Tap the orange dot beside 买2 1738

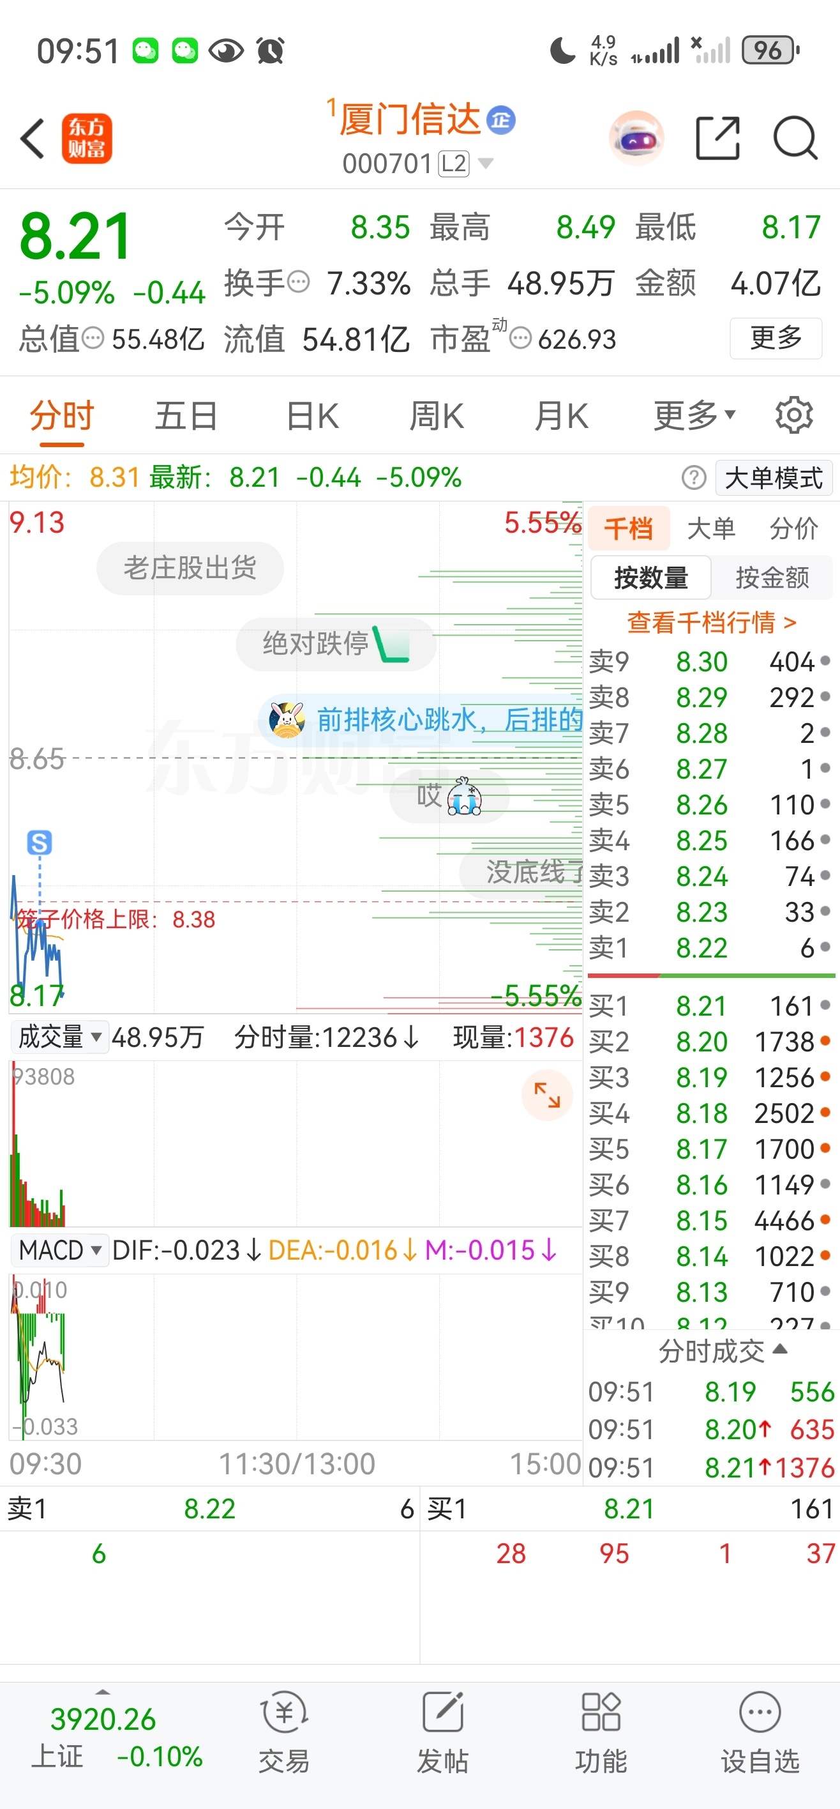825,1041
